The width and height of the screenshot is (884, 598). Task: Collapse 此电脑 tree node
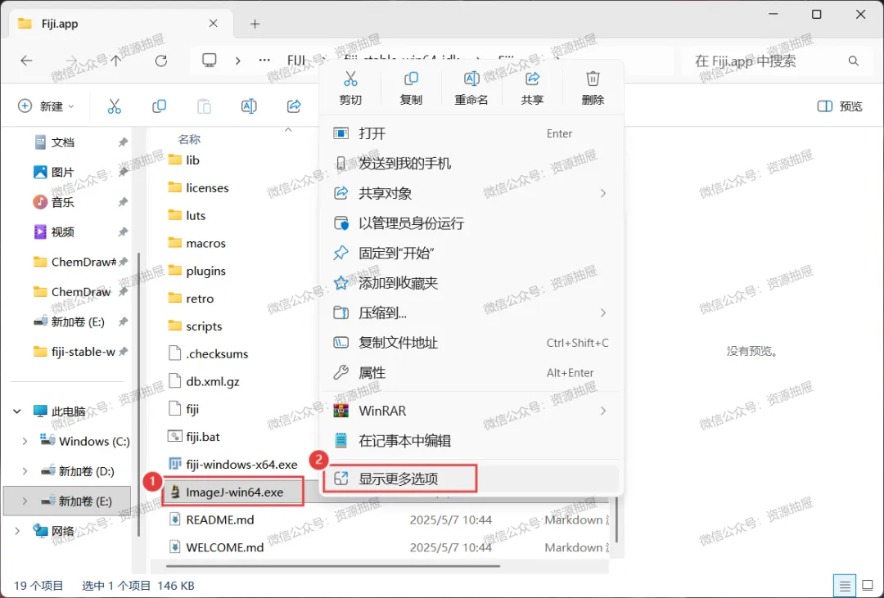click(17, 411)
